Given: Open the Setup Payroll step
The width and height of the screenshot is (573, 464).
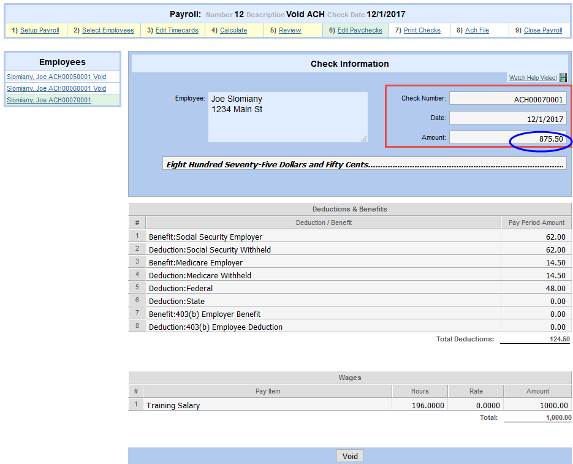Looking at the screenshot, I should tap(39, 31).
